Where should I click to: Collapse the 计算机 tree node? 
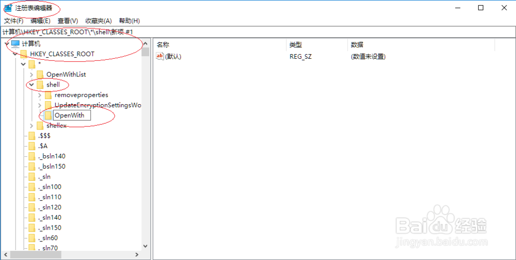(7, 44)
